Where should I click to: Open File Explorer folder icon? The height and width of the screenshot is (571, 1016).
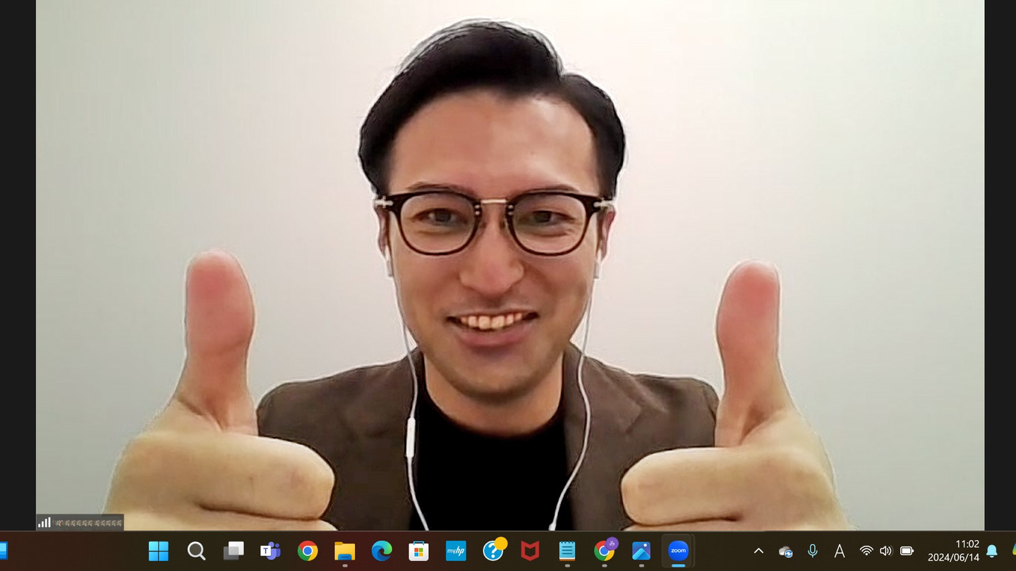(x=344, y=551)
